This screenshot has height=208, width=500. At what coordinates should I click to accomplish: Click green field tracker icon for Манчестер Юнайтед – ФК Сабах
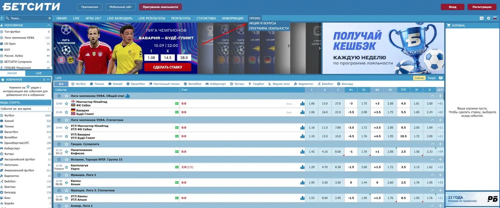point(177,103)
